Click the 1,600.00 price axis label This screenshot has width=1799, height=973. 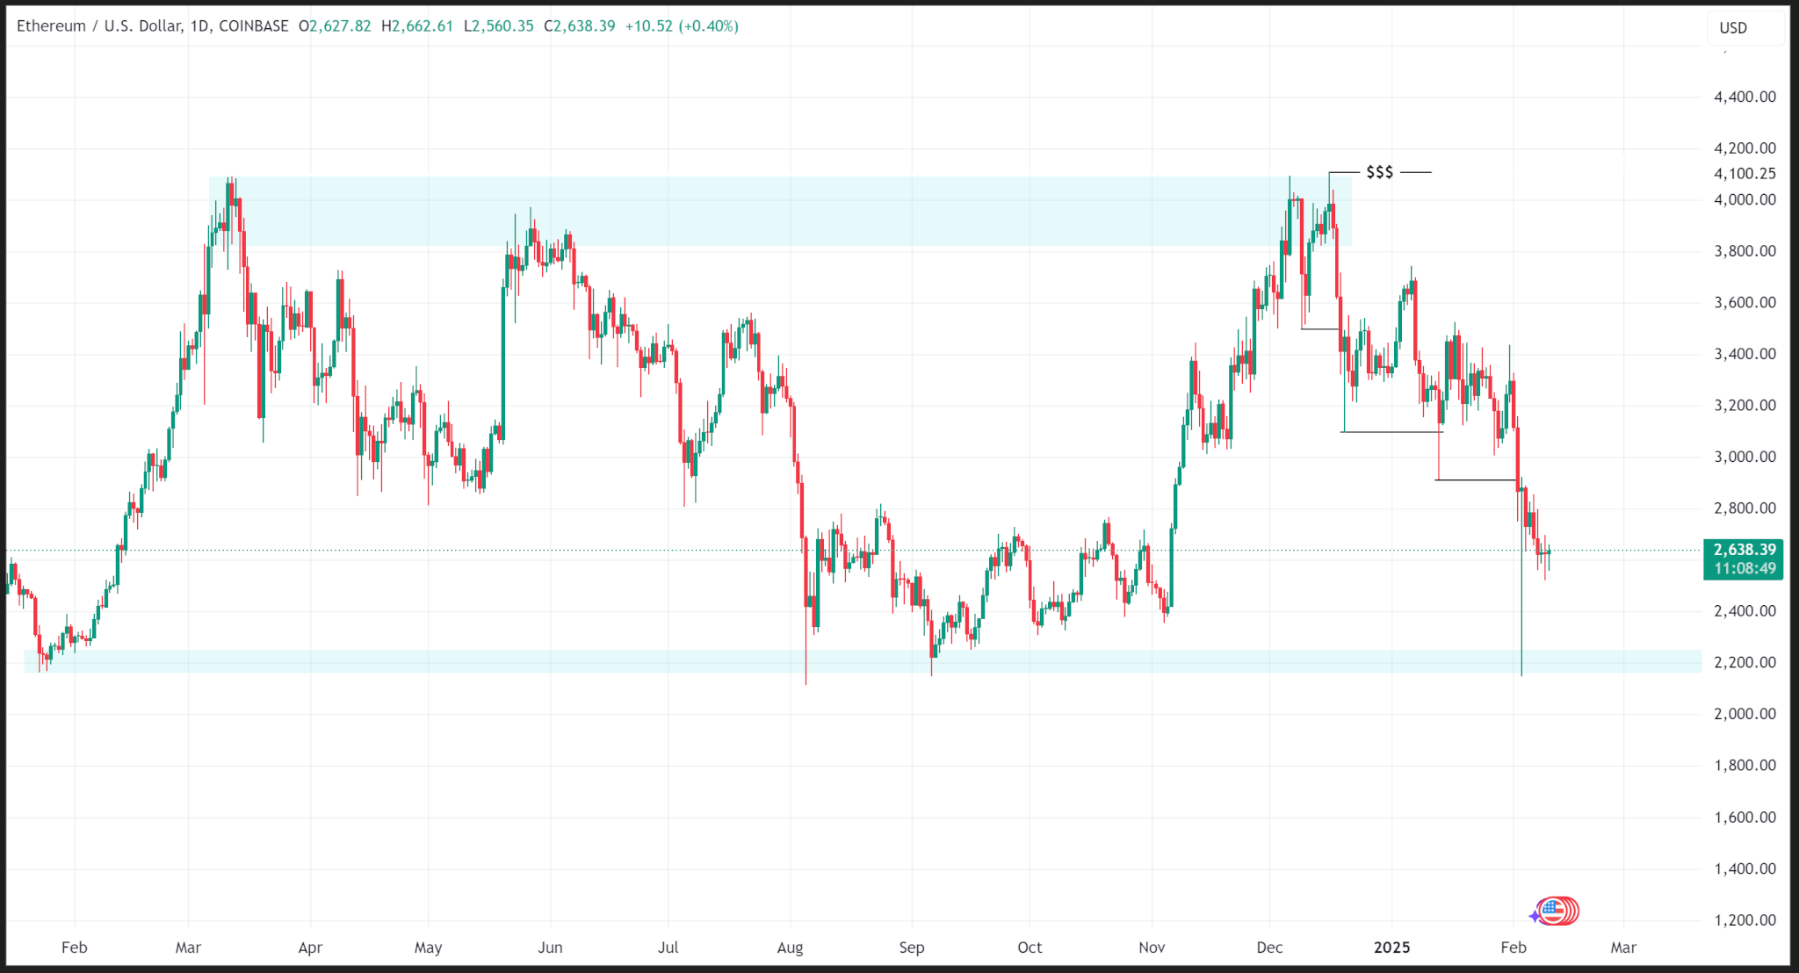click(x=1745, y=817)
